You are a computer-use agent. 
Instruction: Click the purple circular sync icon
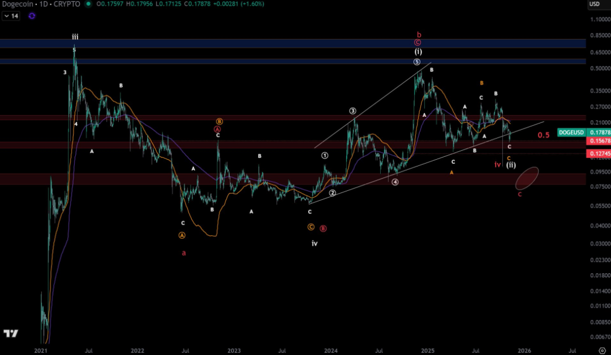tap(32, 16)
